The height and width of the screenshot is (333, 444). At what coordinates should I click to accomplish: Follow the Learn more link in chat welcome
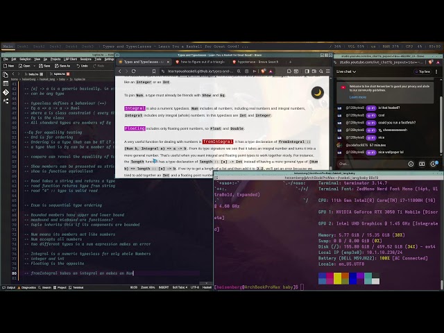pyautogui.click(x=358, y=97)
